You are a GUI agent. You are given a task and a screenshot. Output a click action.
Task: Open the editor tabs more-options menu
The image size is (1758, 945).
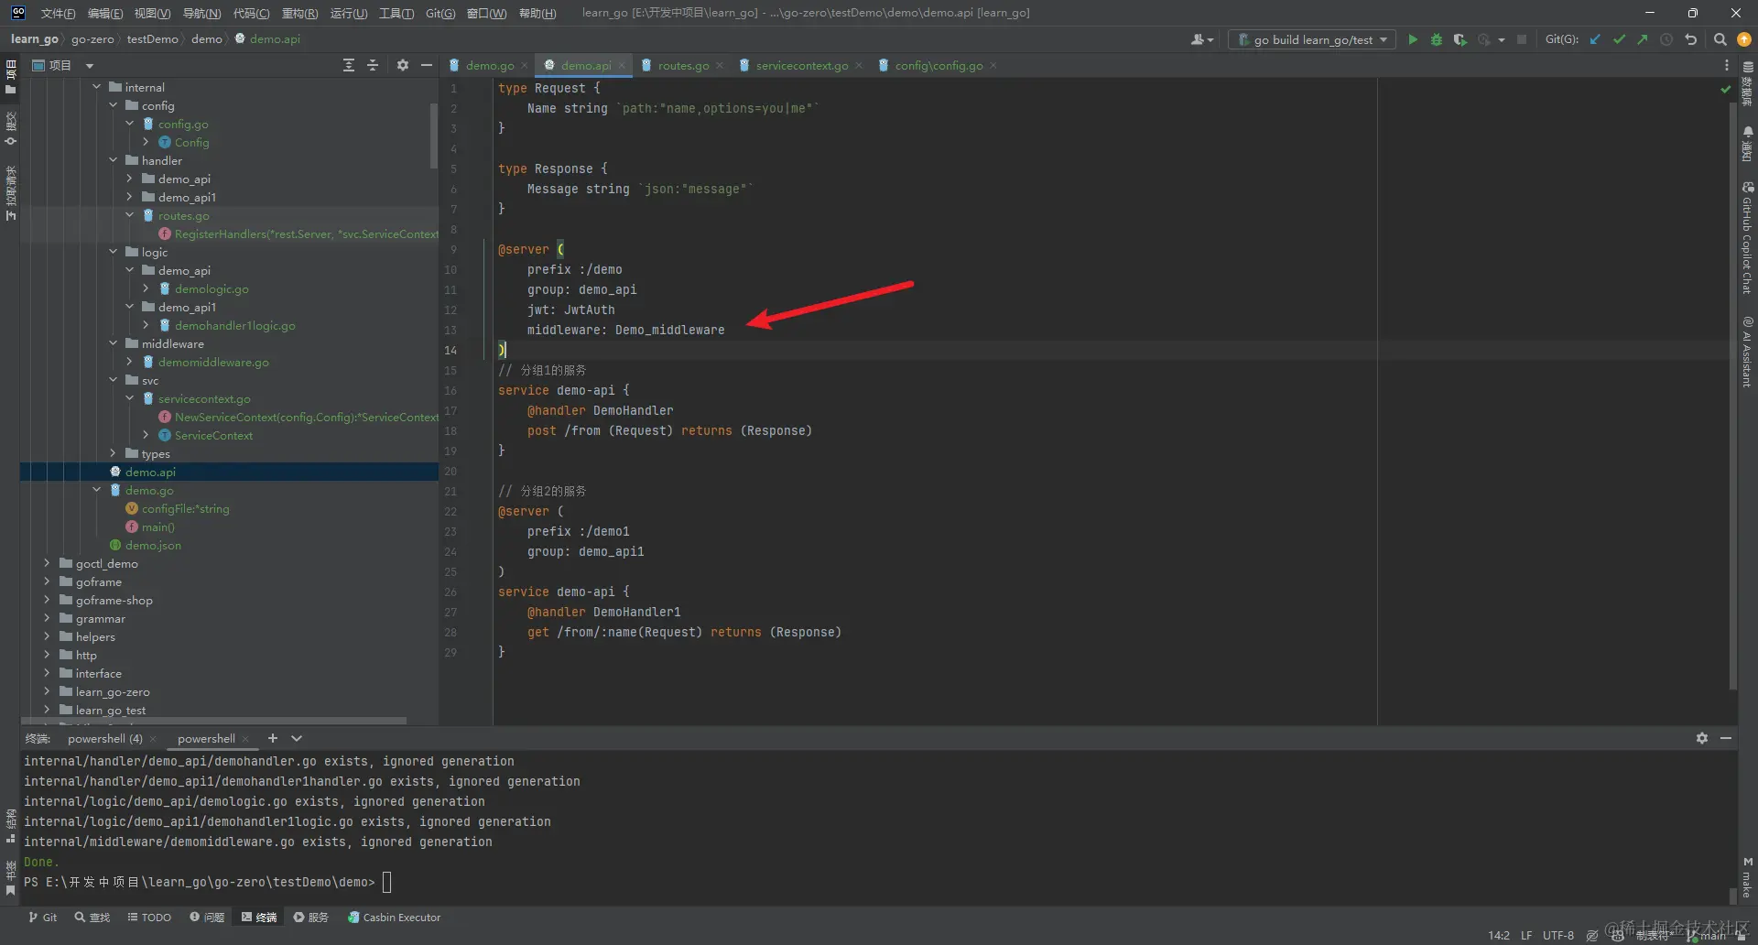pyautogui.click(x=1727, y=65)
